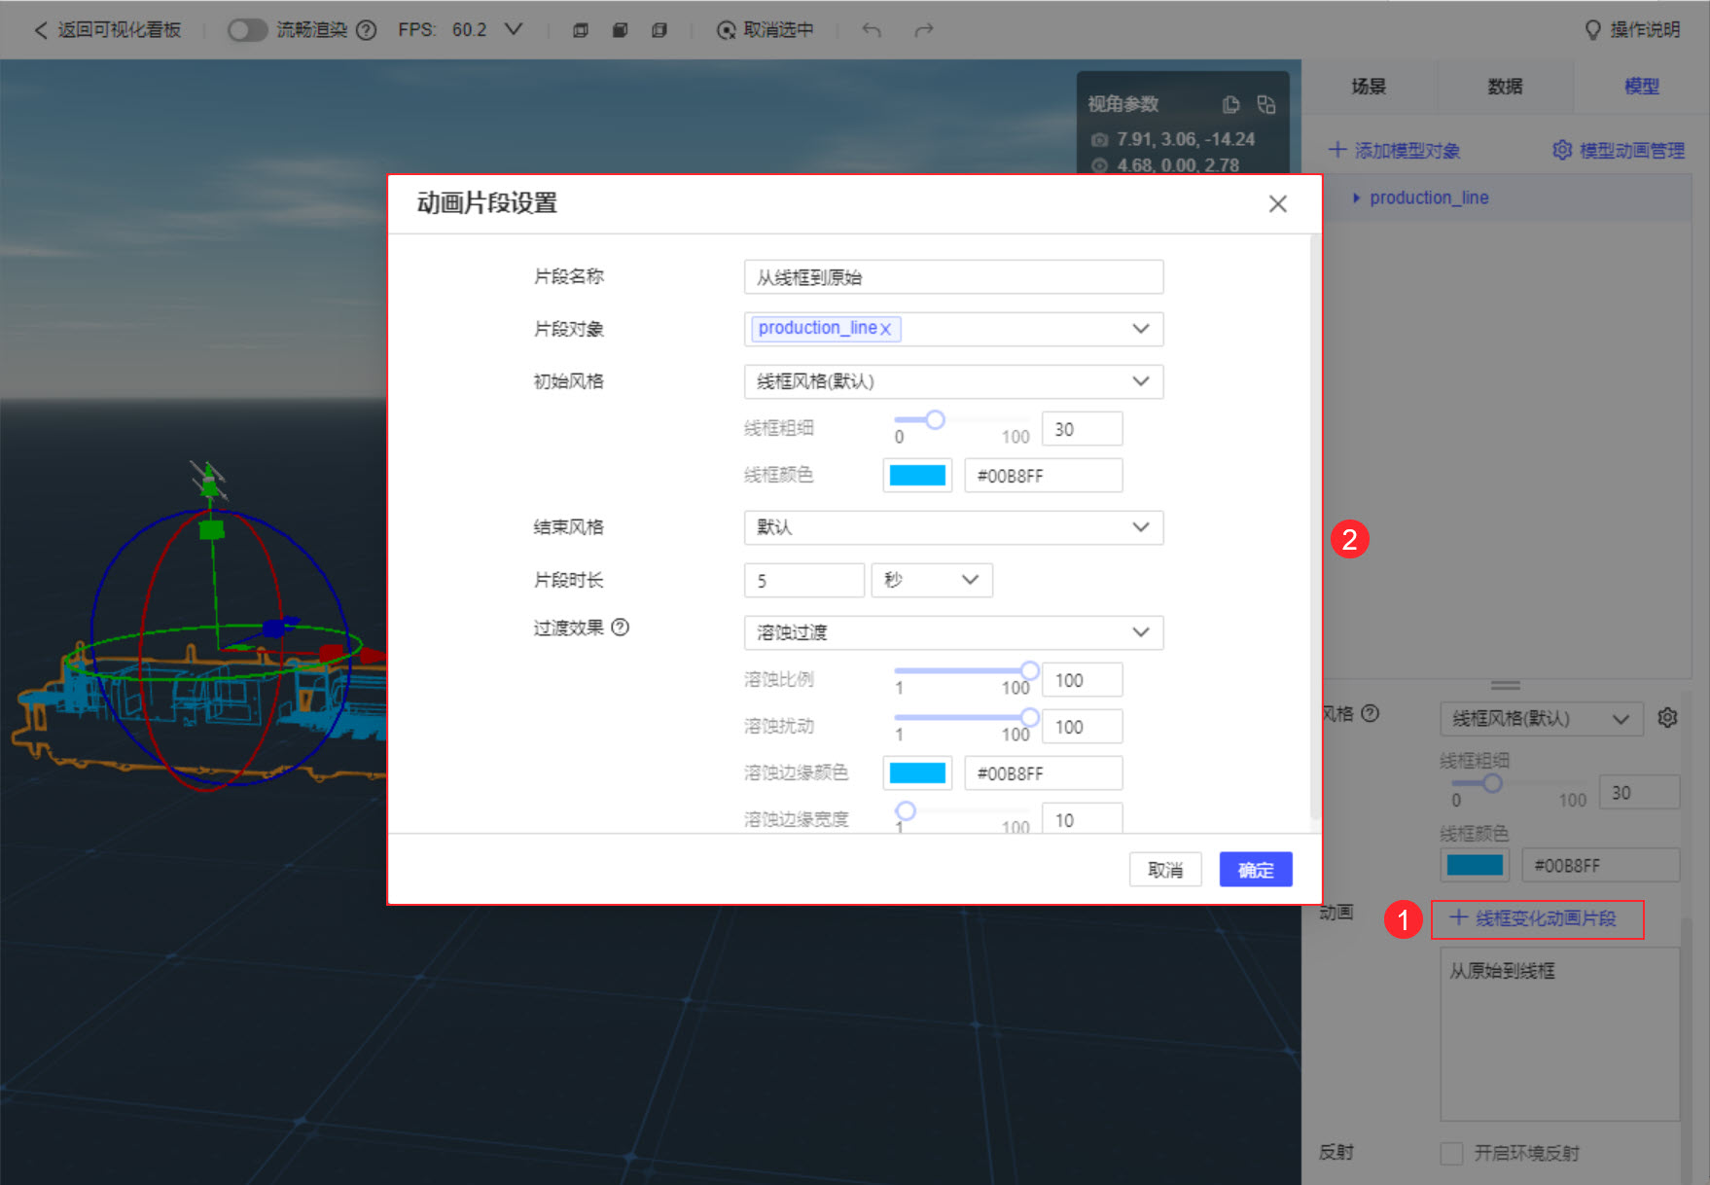Open the help icon beside 流畅渲染
The width and height of the screenshot is (1710, 1185).
tap(366, 30)
